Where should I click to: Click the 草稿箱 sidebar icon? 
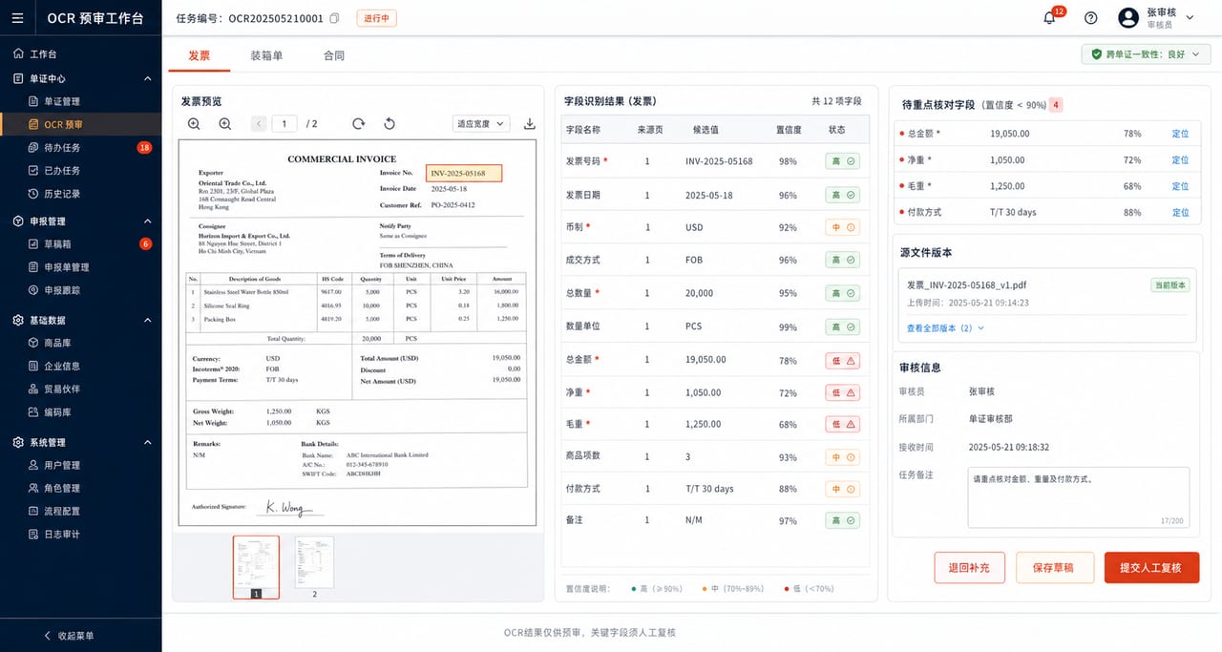(x=34, y=243)
